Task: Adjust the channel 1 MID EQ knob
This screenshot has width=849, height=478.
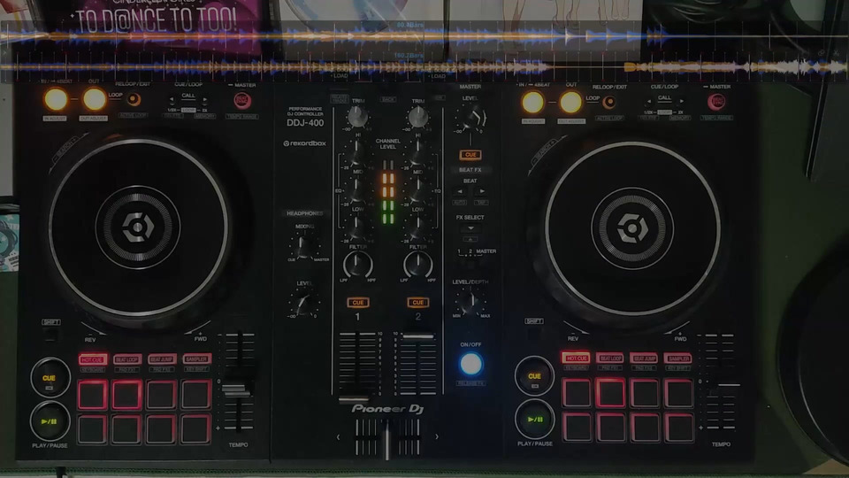Action: (356, 190)
